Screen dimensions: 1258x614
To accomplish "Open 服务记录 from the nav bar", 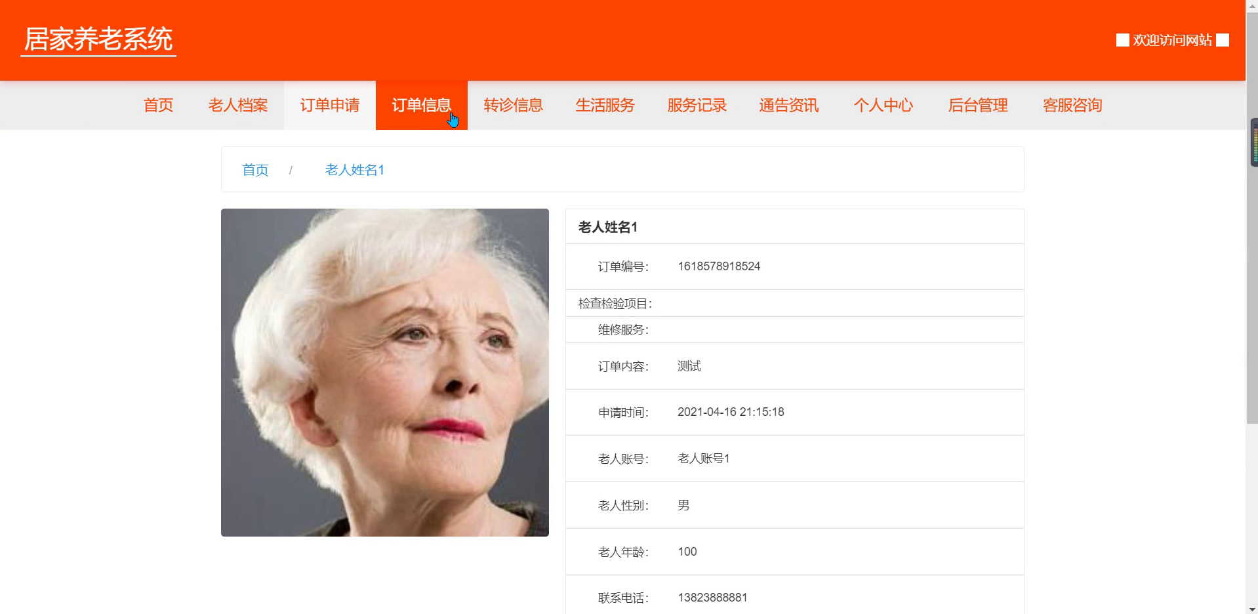I will [697, 105].
